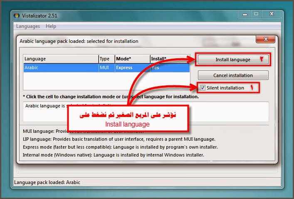
Task: Click the Language column header
Action: (x=61, y=59)
